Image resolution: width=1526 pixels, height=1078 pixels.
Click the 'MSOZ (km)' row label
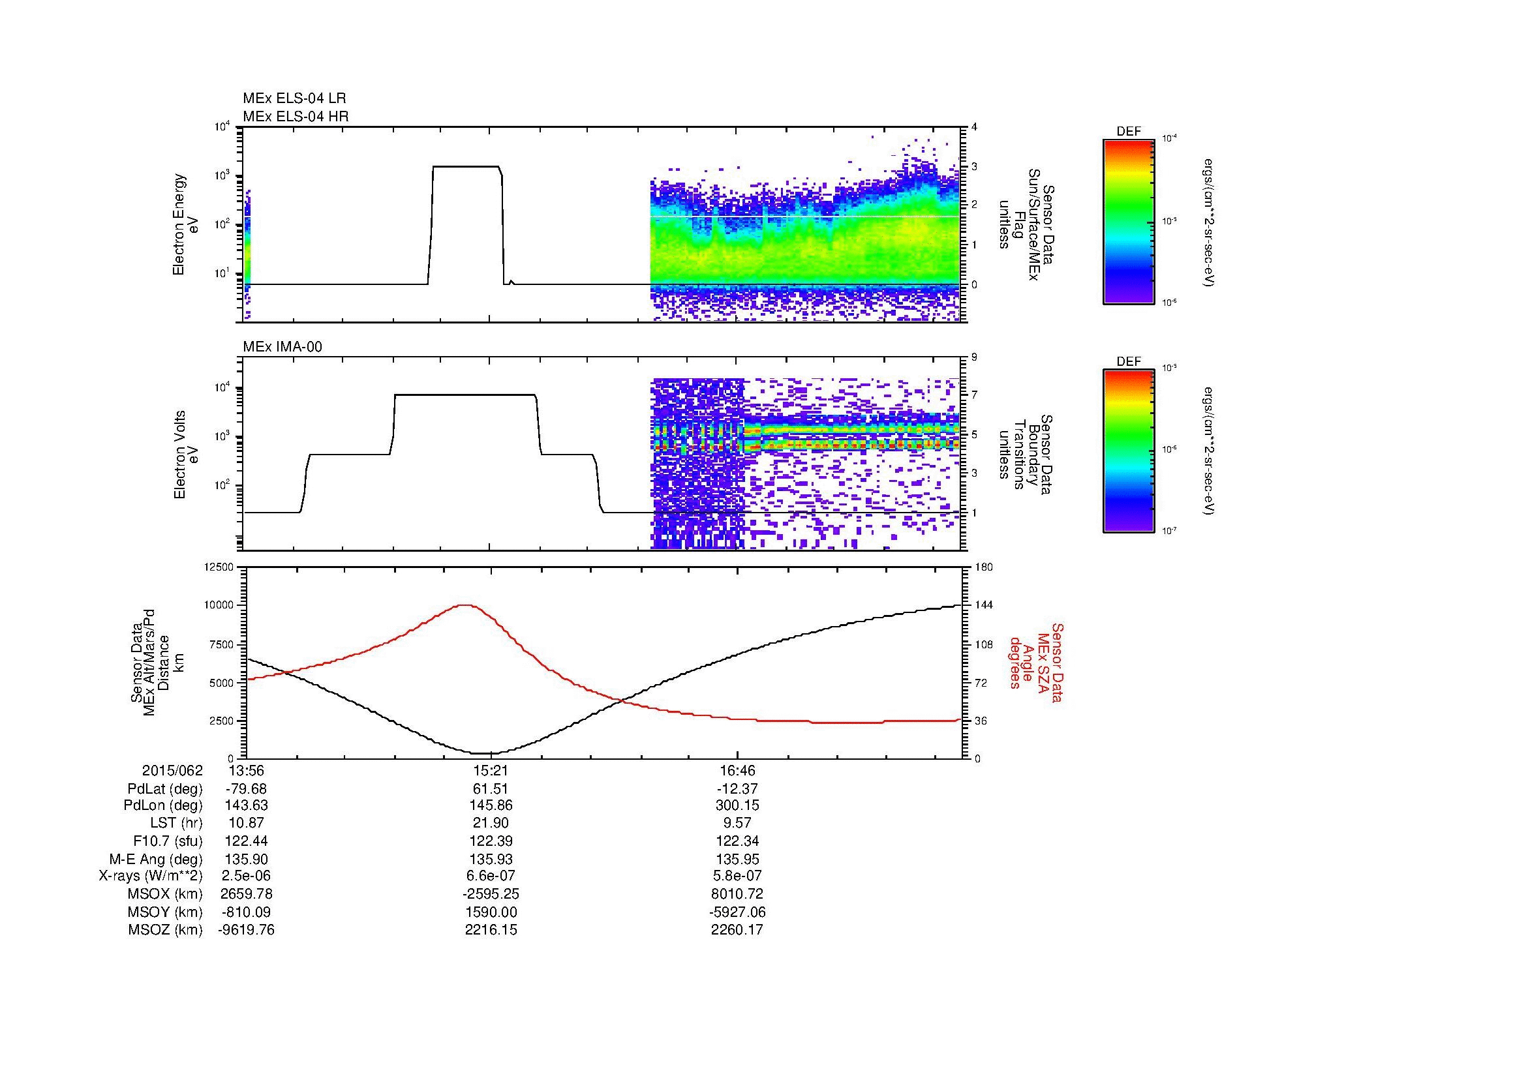(x=165, y=930)
